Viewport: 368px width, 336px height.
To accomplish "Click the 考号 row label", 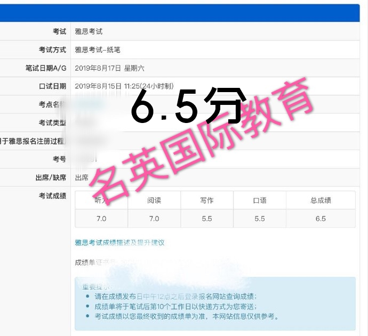I will [59, 159].
